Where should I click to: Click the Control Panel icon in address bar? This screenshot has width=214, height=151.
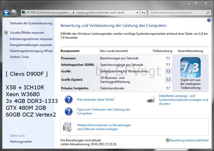[23, 13]
